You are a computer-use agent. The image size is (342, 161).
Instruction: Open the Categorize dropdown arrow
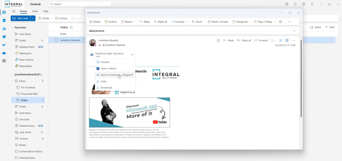pos(250,22)
